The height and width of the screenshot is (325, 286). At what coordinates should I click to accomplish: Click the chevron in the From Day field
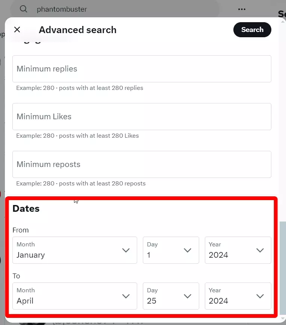188,251
